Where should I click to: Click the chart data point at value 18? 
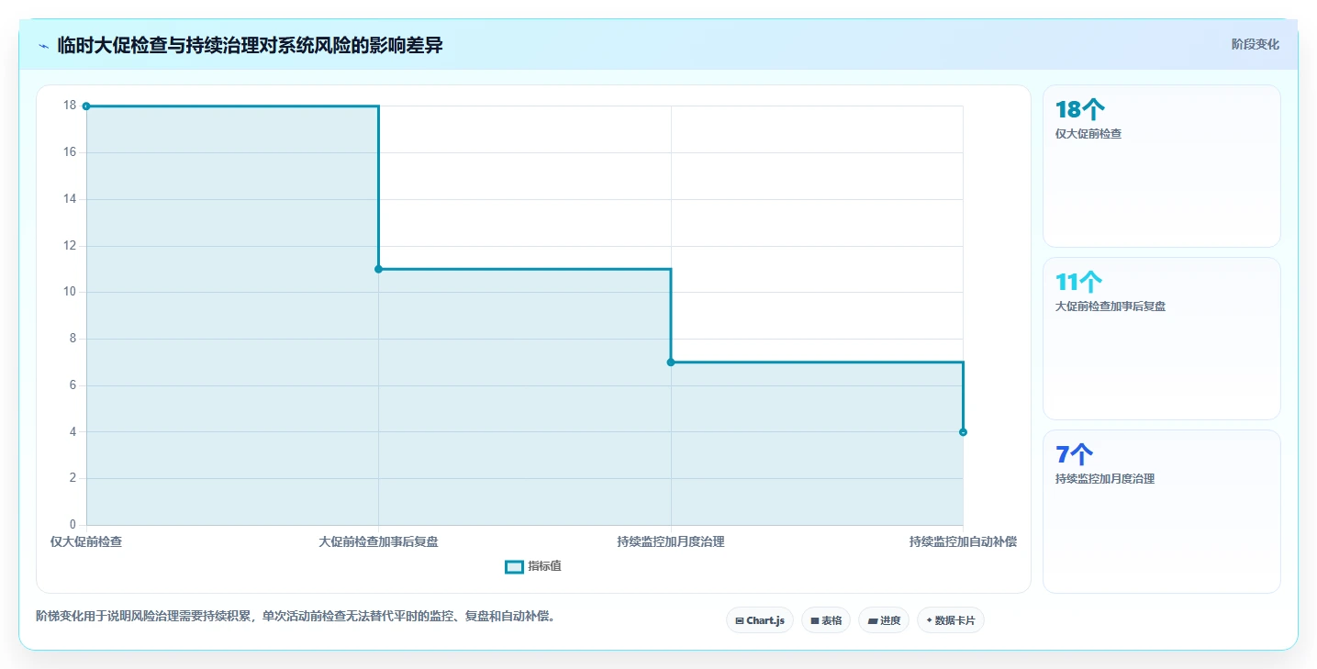pos(86,106)
